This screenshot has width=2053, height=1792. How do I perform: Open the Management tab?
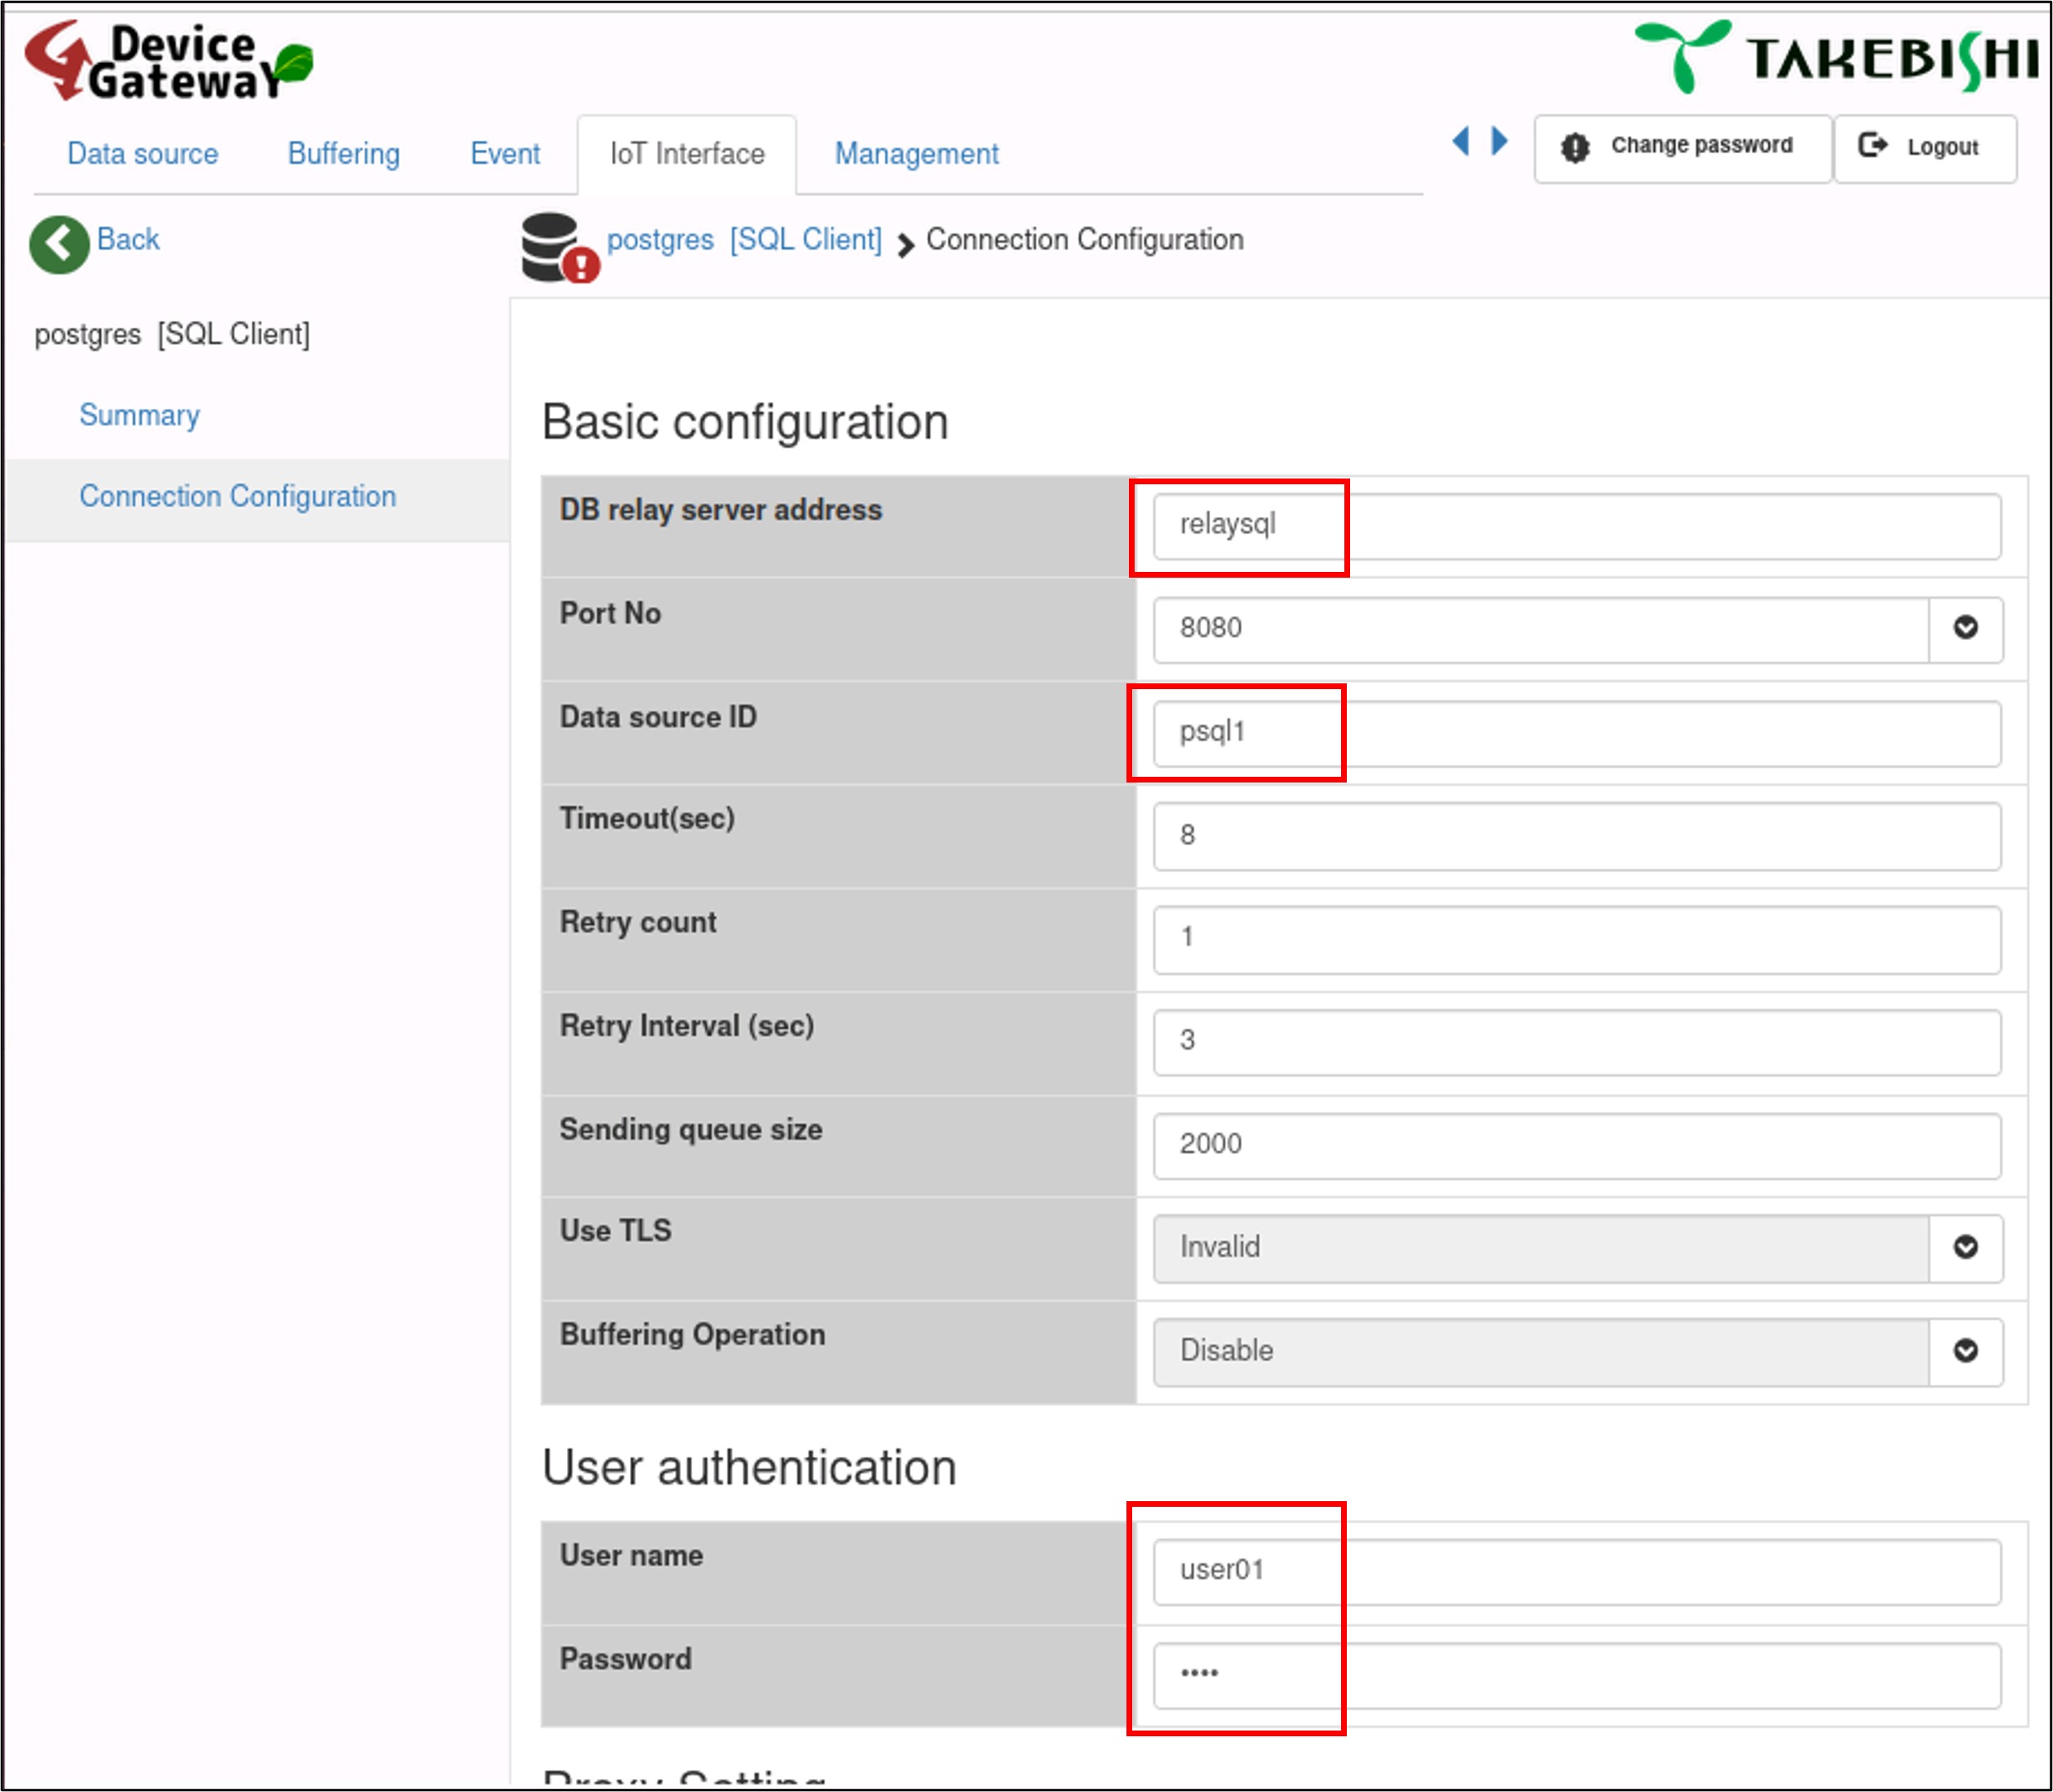916,154
